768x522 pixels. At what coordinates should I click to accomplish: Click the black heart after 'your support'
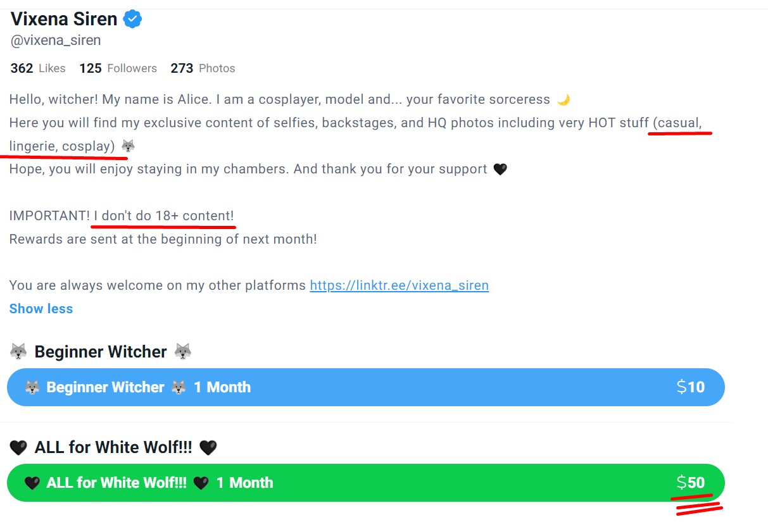pos(500,170)
